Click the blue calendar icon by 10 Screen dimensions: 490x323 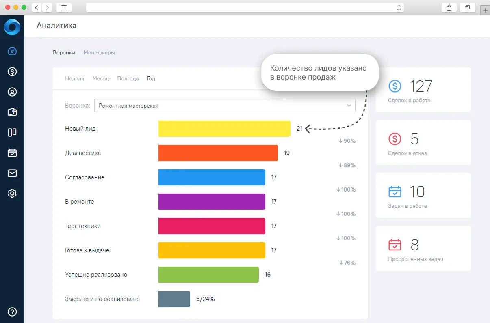(395, 192)
